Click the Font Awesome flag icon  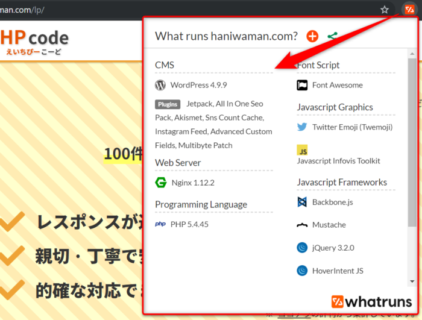point(302,85)
